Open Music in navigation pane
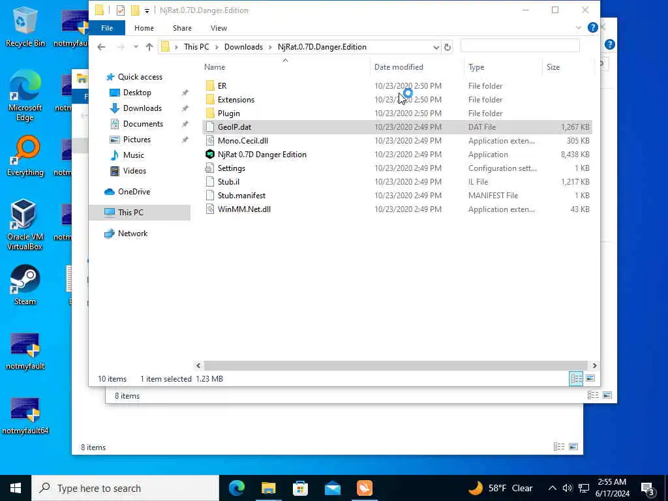 pyautogui.click(x=133, y=155)
